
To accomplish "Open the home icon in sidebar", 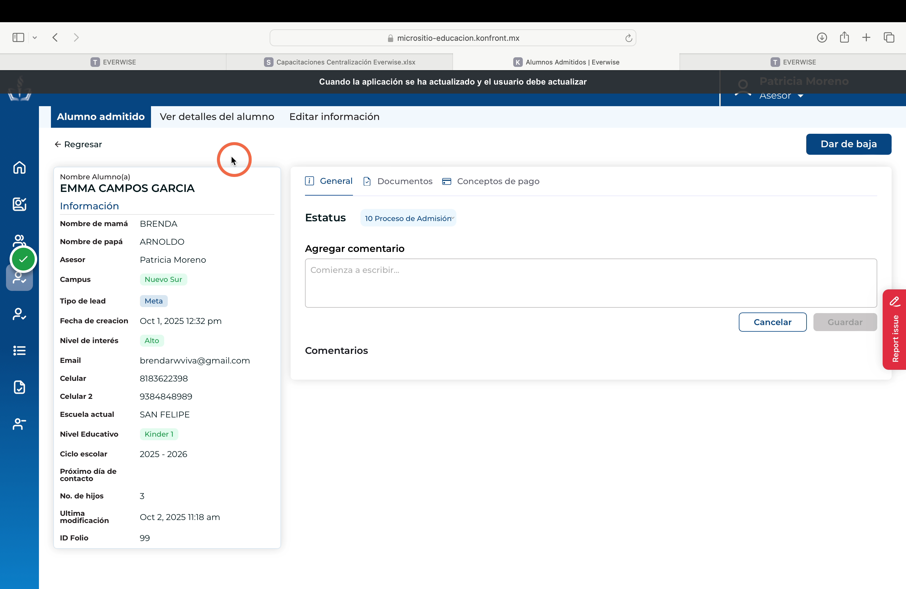I will pos(19,167).
